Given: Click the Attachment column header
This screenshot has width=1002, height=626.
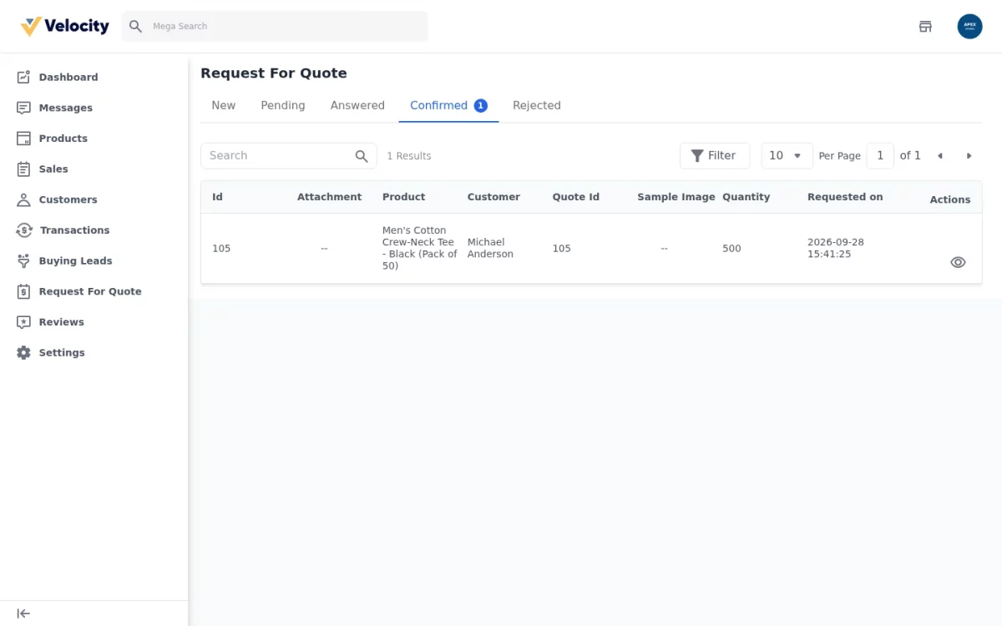Looking at the screenshot, I should (330, 197).
